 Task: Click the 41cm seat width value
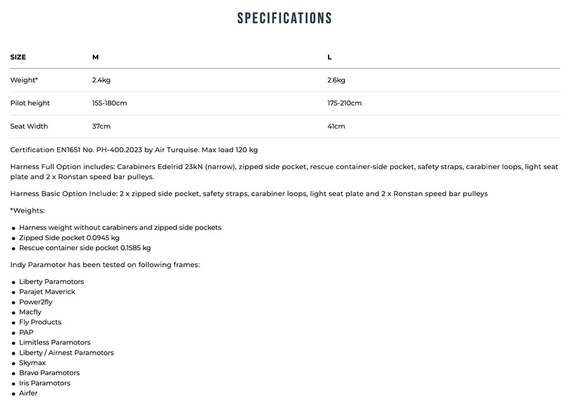(x=336, y=126)
